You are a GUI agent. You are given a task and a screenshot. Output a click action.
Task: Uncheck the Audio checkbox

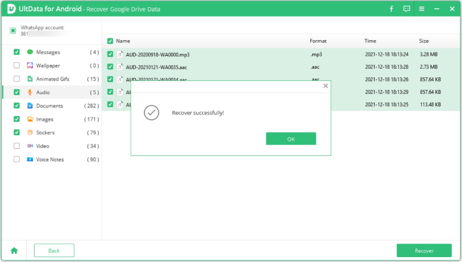pyautogui.click(x=17, y=92)
